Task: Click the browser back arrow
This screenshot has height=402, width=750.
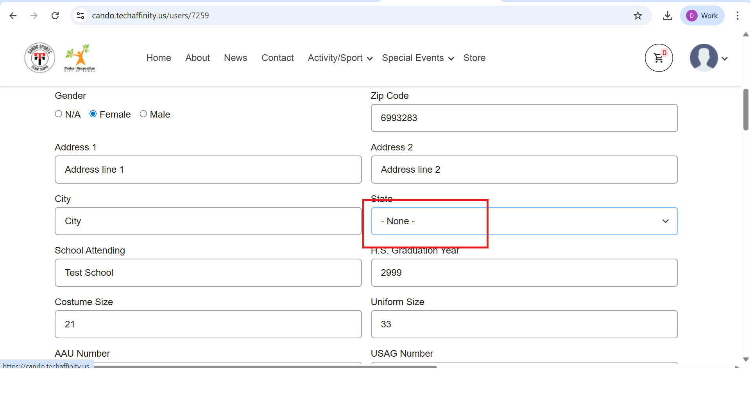Action: (x=13, y=16)
